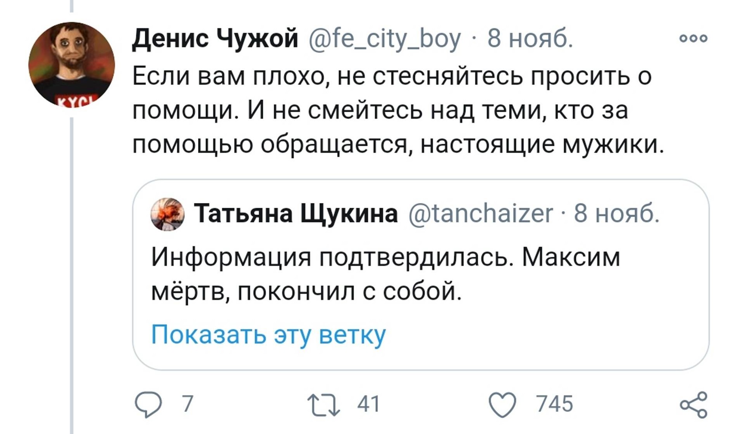
Task: Click the share icon below the tweet
Action: [x=693, y=405]
